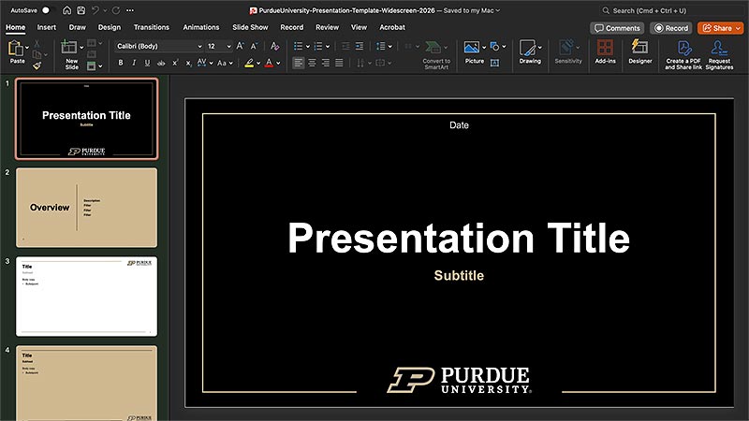Open the Design tab

110,27
